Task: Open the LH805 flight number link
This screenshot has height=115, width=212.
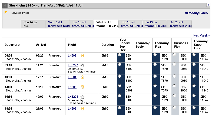Action: 72,109
